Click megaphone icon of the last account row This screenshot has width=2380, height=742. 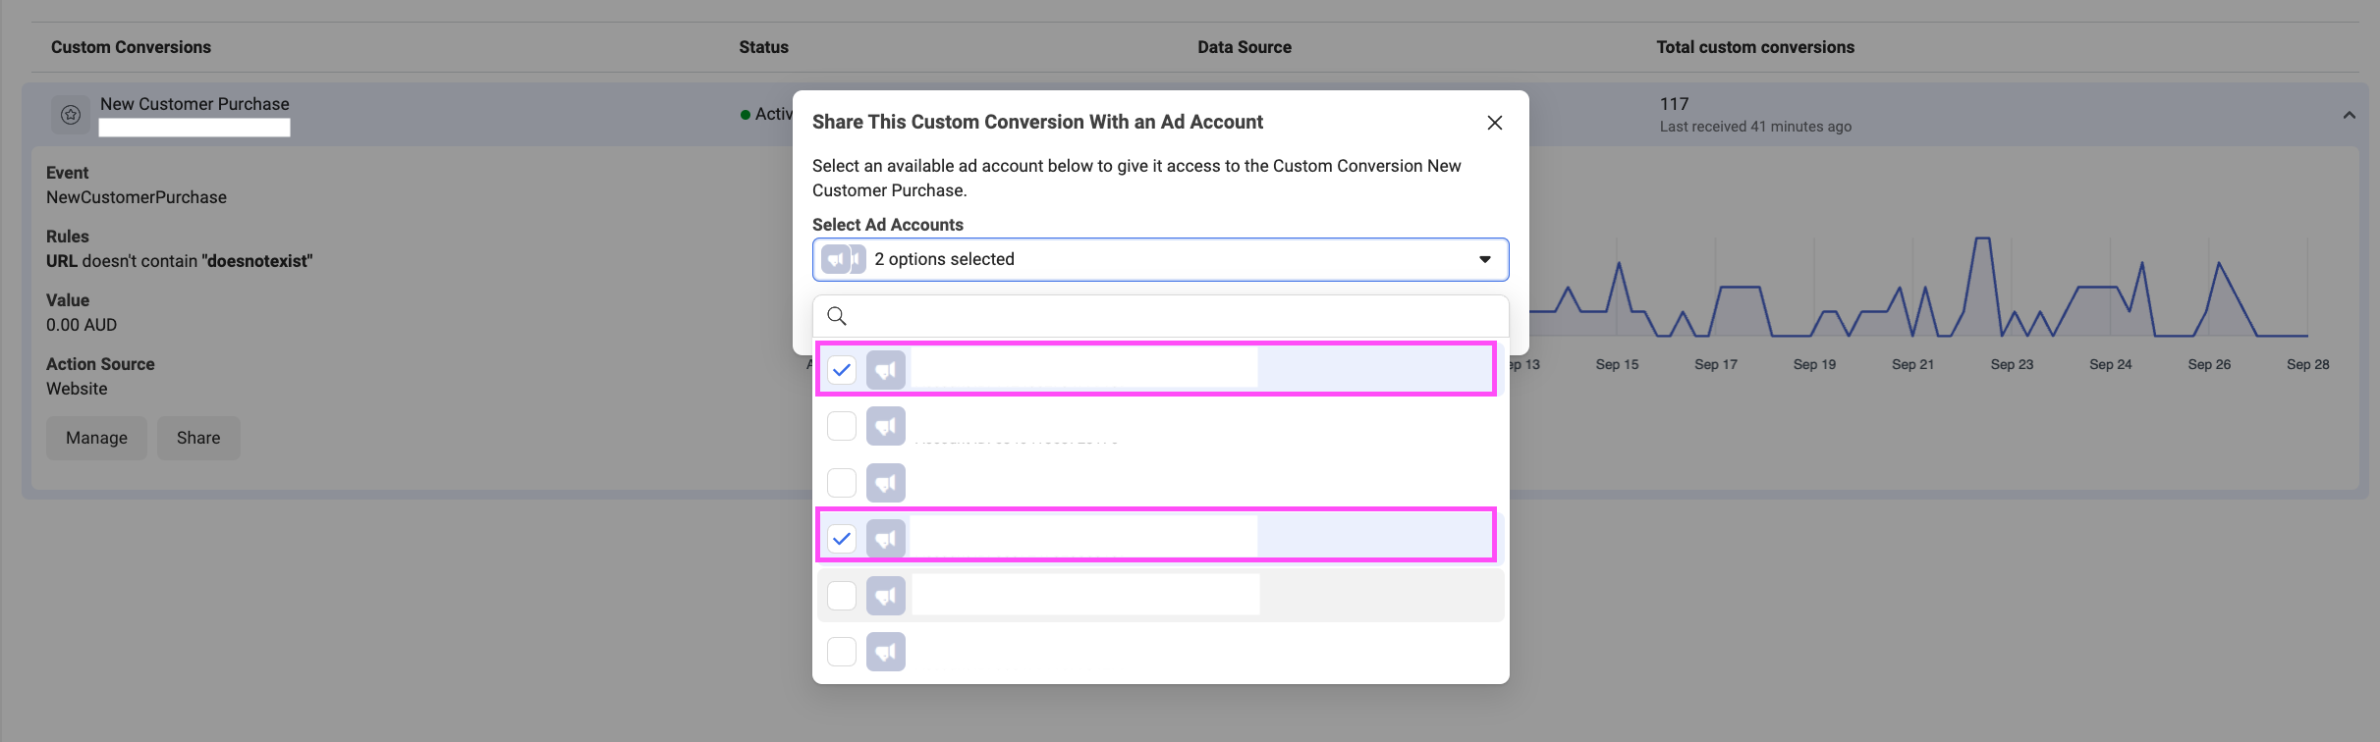[886, 652]
